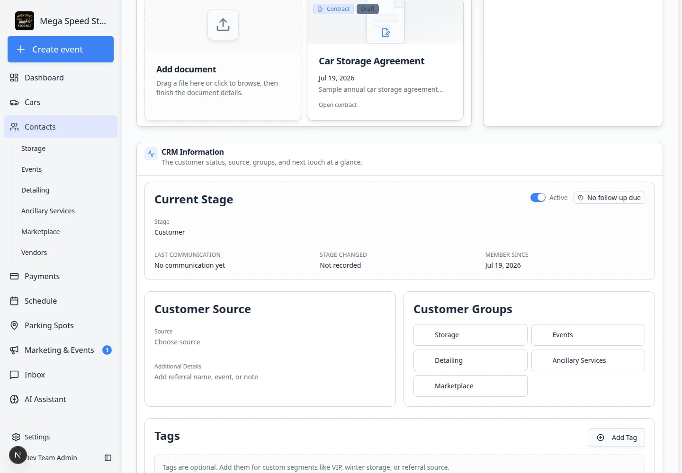The width and height of the screenshot is (682, 473).
Task: Collapse sidebar using panel icon
Action: [108, 458]
